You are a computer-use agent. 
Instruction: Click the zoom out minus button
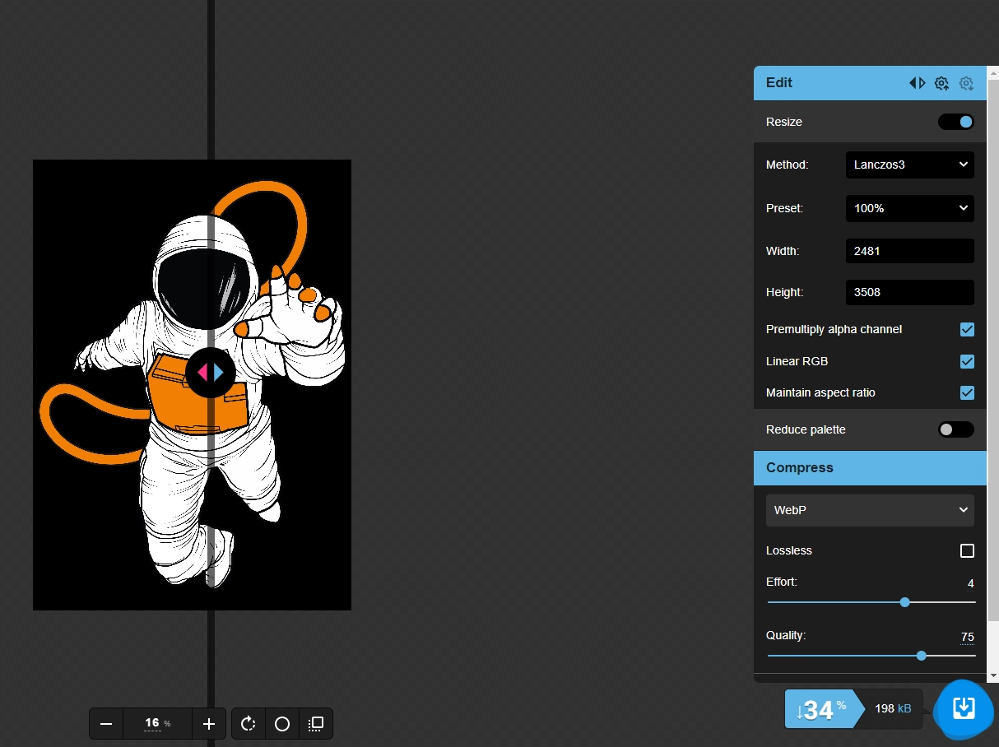106,724
